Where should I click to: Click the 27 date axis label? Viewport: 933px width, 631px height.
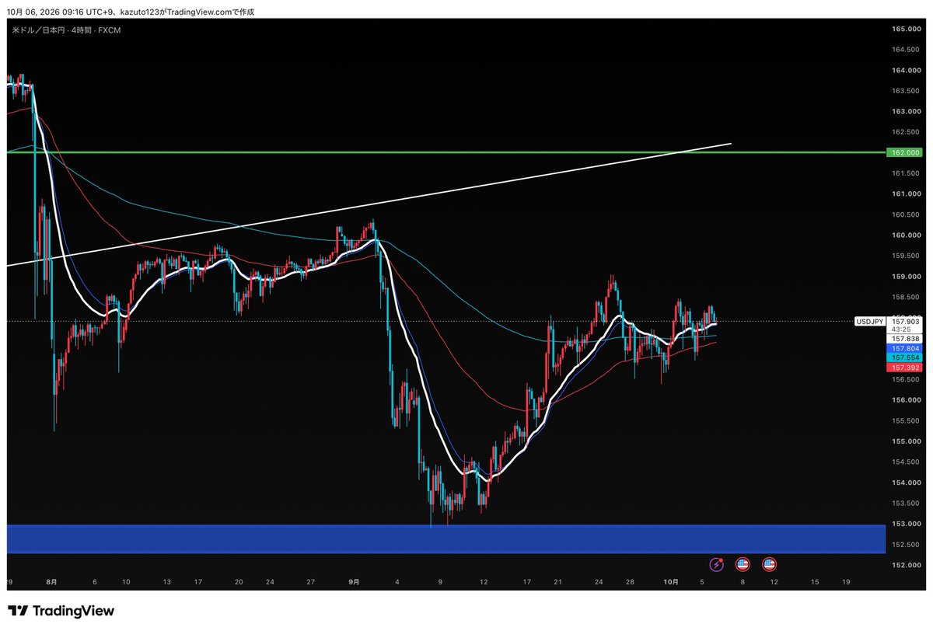pos(310,580)
